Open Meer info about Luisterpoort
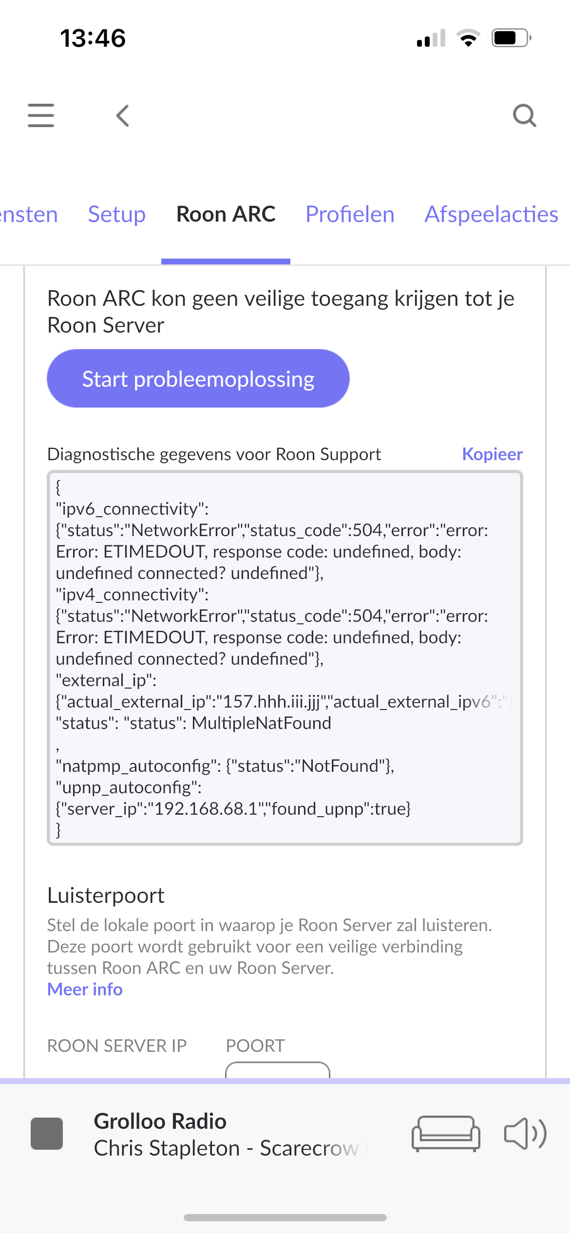 click(85, 989)
